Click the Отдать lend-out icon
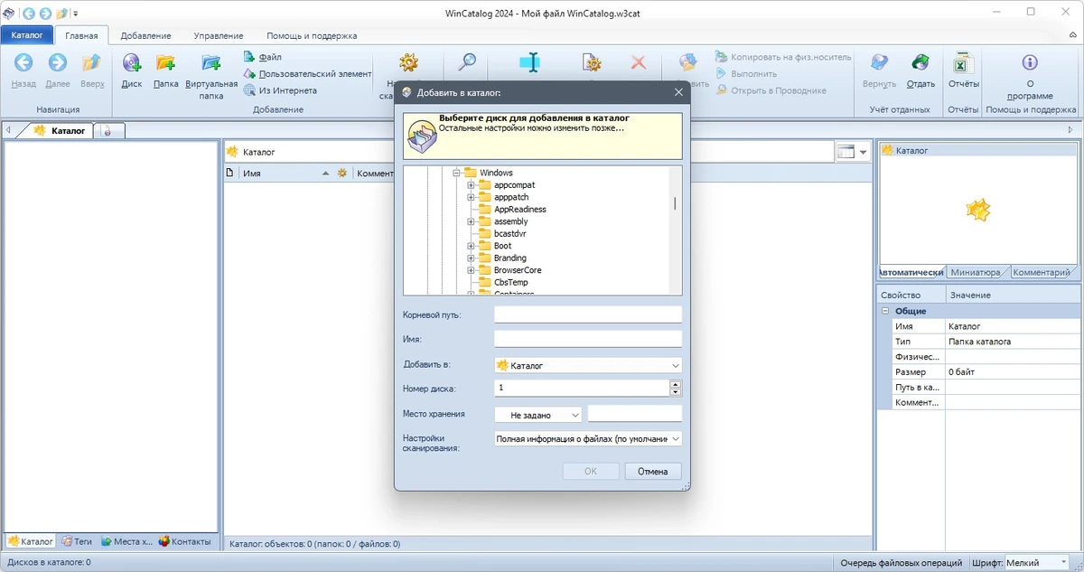 (920, 62)
